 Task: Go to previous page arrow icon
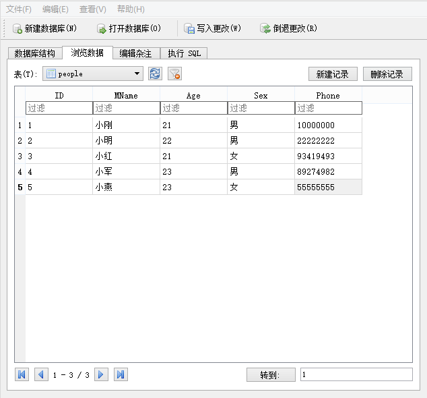(41, 374)
